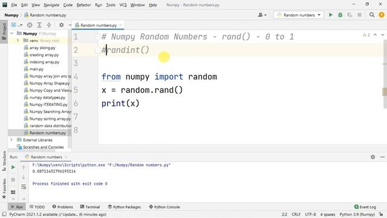387x218 pixels.
Task: Open the Python Packages tool window
Action: 125,207
